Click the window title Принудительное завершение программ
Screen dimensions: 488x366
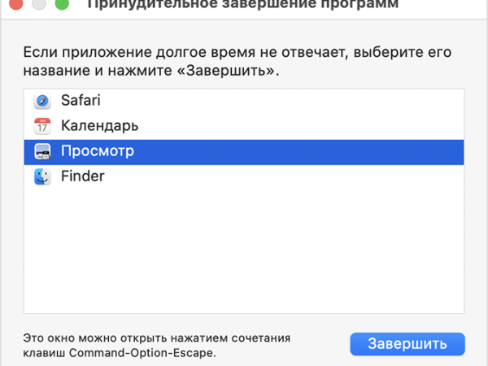coord(242,5)
